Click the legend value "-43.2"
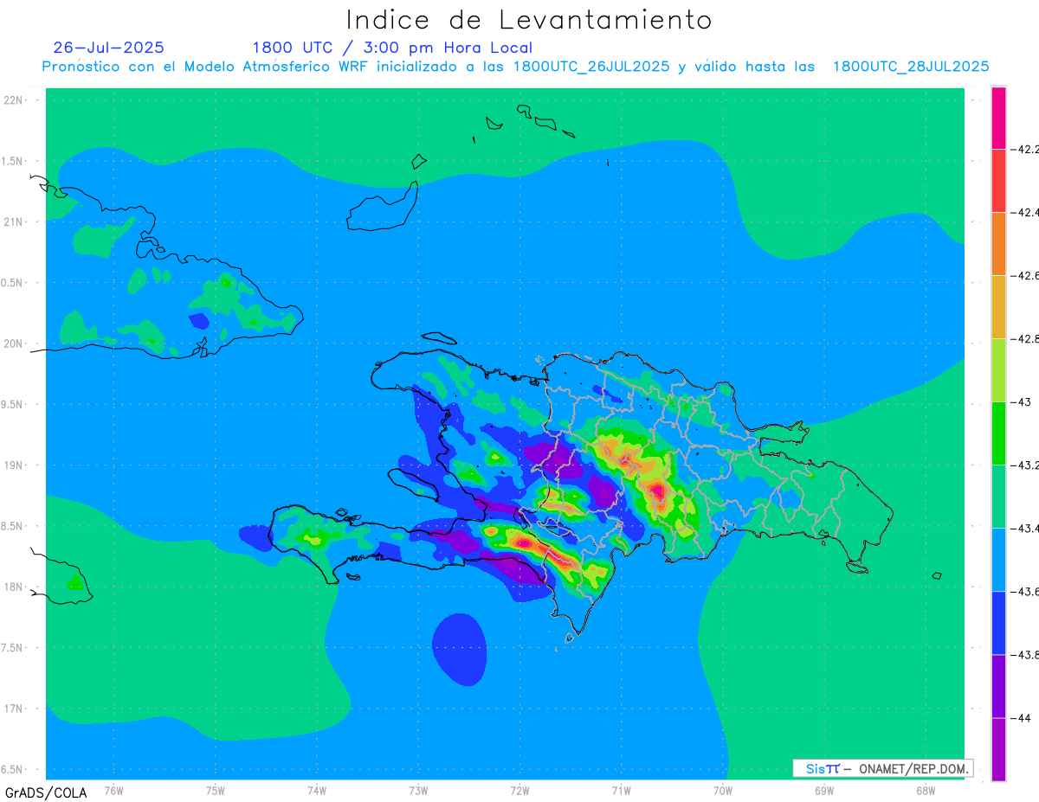The width and height of the screenshot is (1039, 802). coord(1025,465)
